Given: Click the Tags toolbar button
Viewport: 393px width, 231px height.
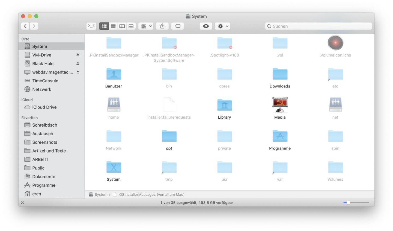Looking at the screenshot, I should click(x=177, y=26).
